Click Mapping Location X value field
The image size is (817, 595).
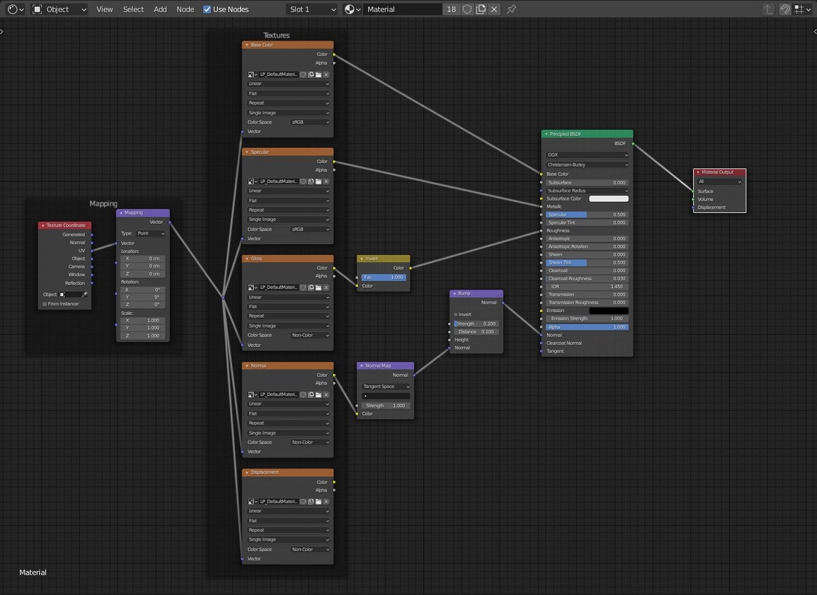[143, 258]
